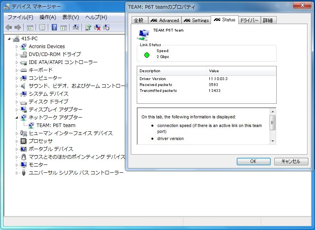Expand the コンピューター node

[x=17, y=78]
